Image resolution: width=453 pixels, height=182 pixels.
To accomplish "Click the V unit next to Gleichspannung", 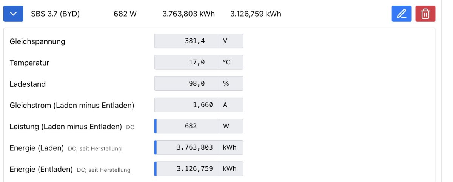I will pyautogui.click(x=231, y=41).
